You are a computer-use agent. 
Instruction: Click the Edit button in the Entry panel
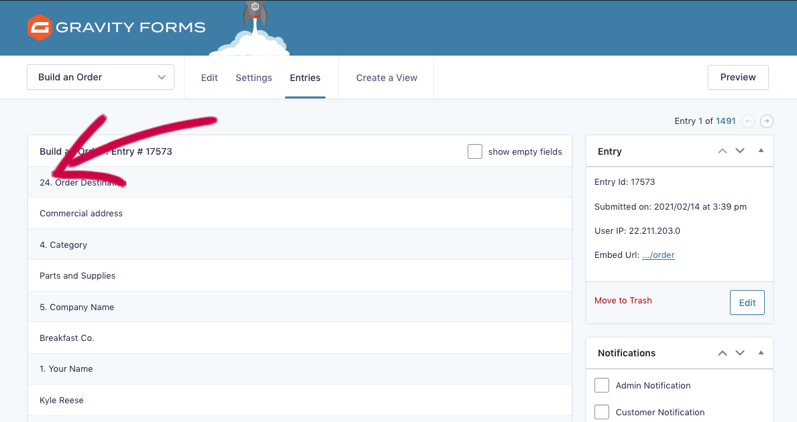click(x=747, y=302)
